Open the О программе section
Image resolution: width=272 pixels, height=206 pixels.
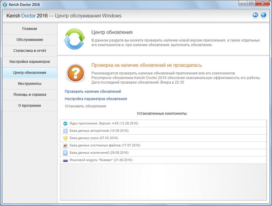pos(30,106)
